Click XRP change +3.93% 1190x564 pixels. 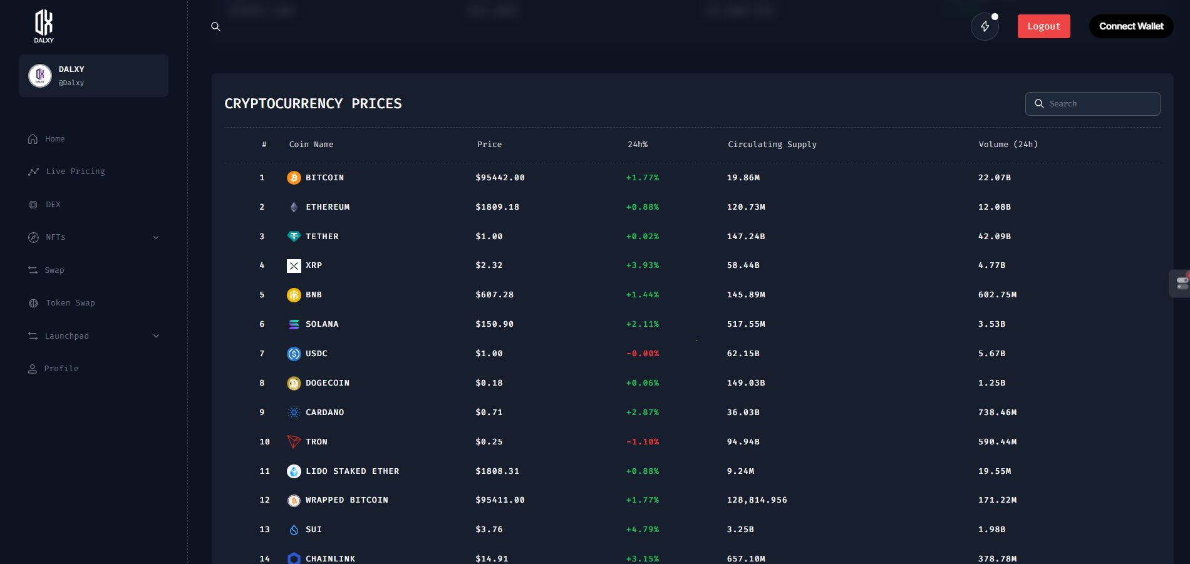(x=643, y=265)
